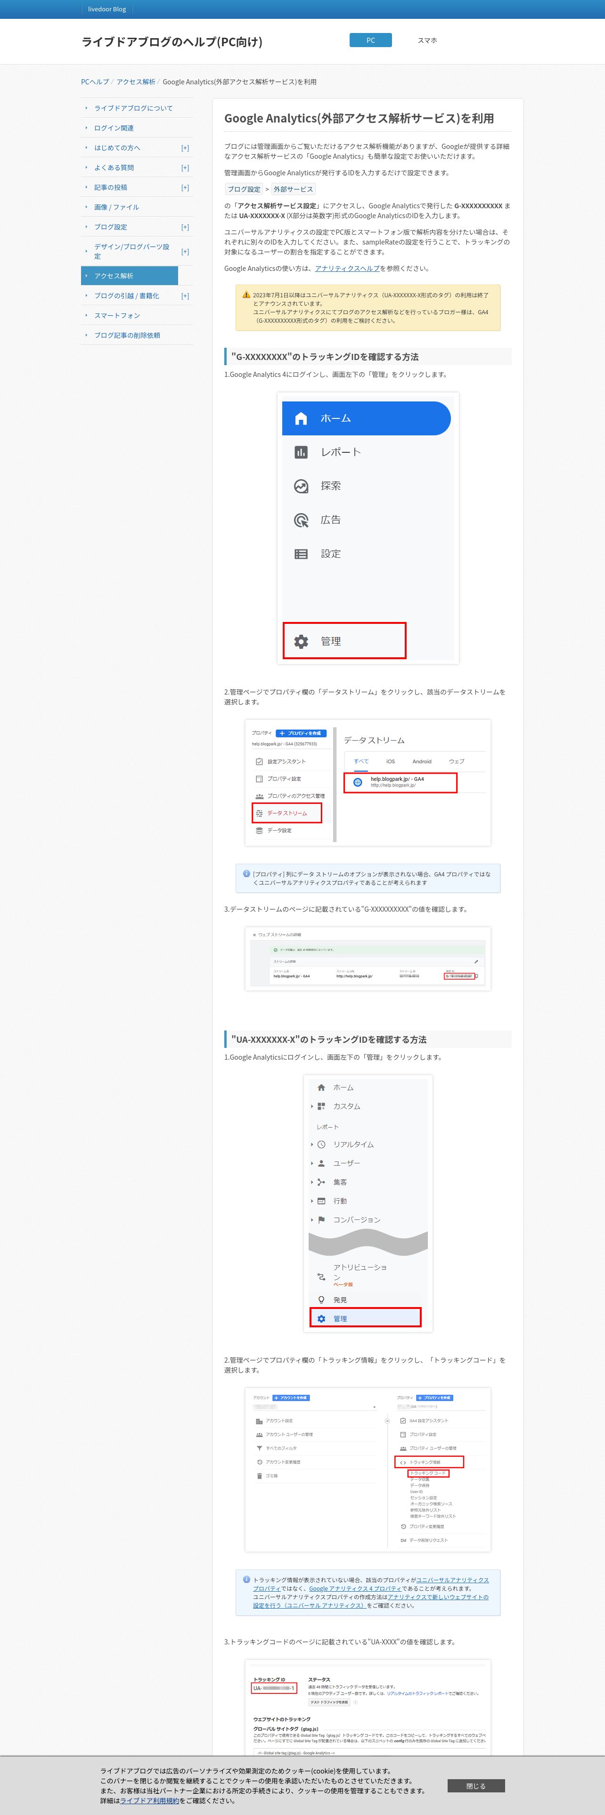Open ブログ設定 in the sidebar menu
Viewport: 605px width, 1815px height.
(x=111, y=226)
